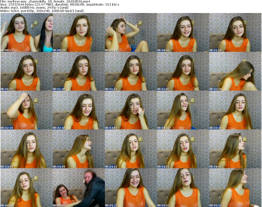Select the thumbnail stamped 00:00:43

[x=131, y=32]
